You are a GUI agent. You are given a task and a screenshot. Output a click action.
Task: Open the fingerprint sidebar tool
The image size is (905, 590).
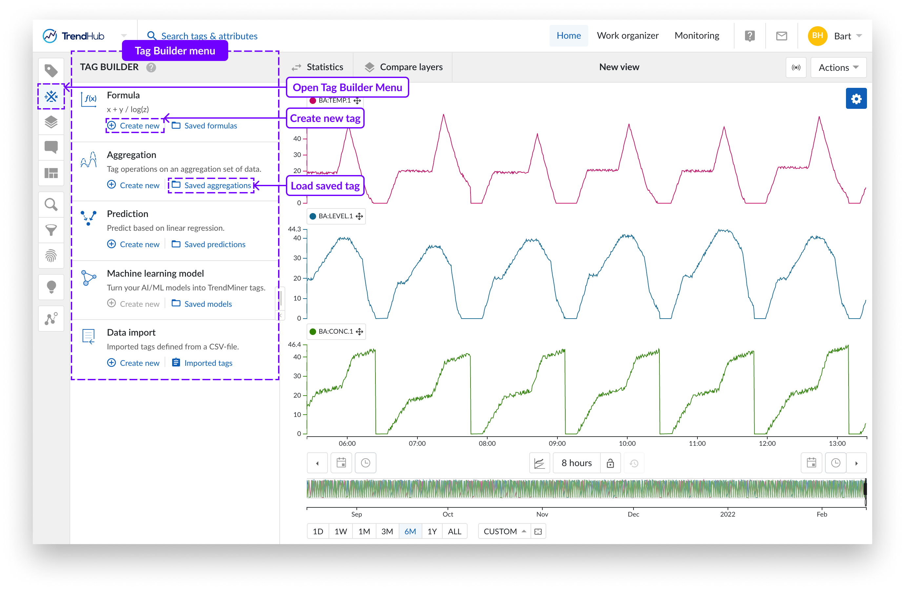click(x=51, y=255)
